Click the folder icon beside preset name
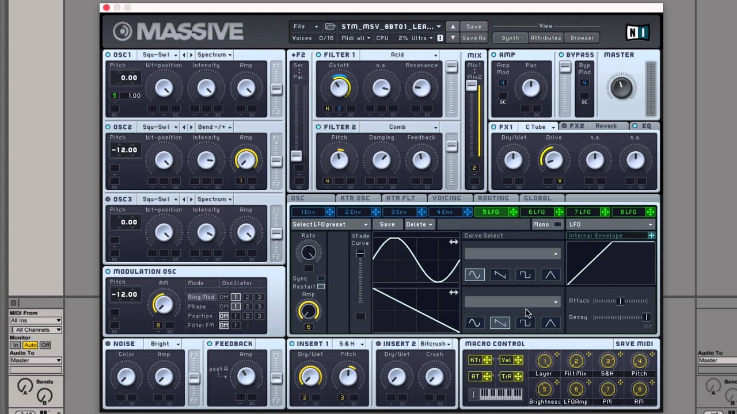Image resolution: width=737 pixels, height=414 pixels. point(330,26)
